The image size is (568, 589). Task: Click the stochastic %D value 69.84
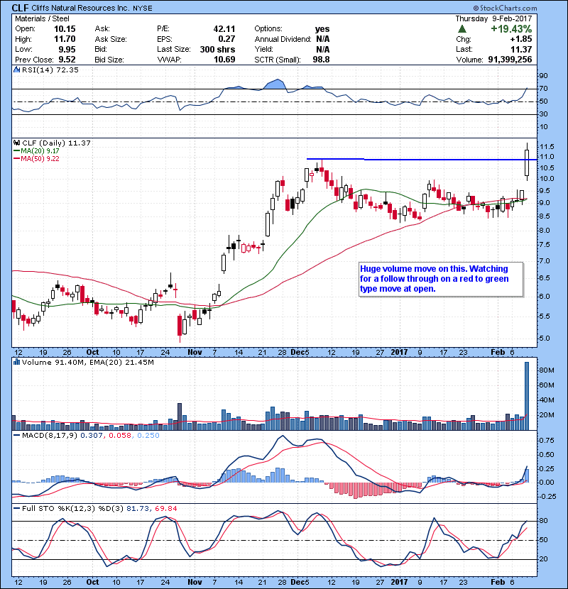tap(166, 508)
